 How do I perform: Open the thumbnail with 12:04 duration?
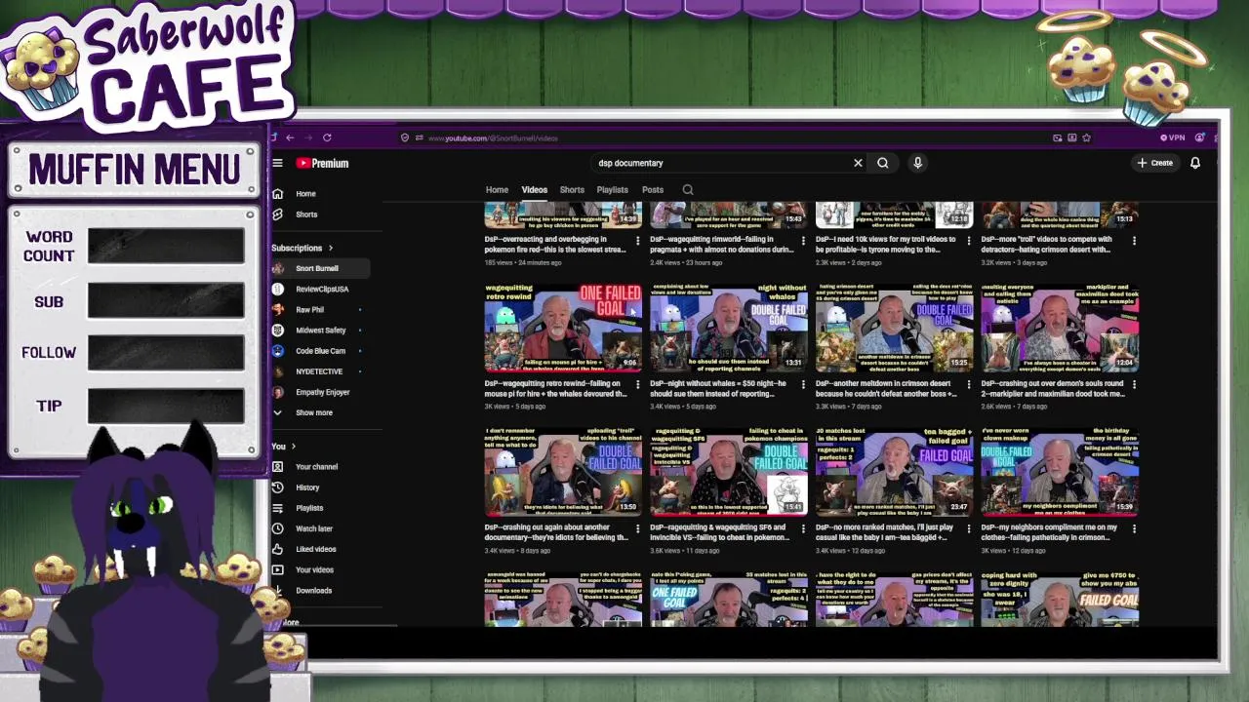tap(1060, 327)
